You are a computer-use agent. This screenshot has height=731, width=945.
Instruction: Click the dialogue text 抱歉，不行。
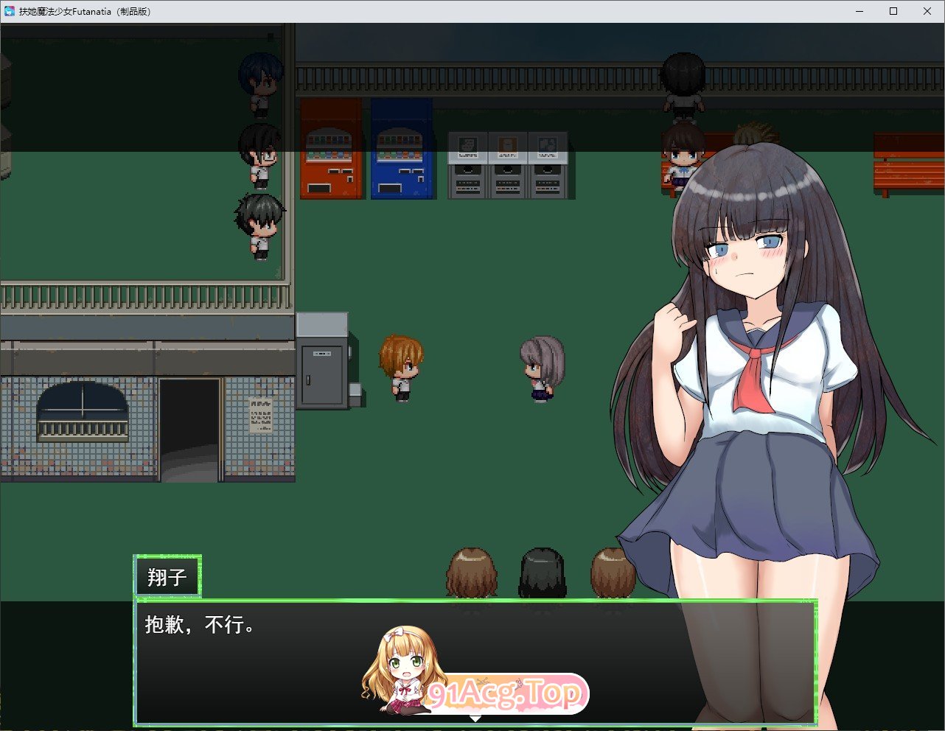pyautogui.click(x=200, y=625)
